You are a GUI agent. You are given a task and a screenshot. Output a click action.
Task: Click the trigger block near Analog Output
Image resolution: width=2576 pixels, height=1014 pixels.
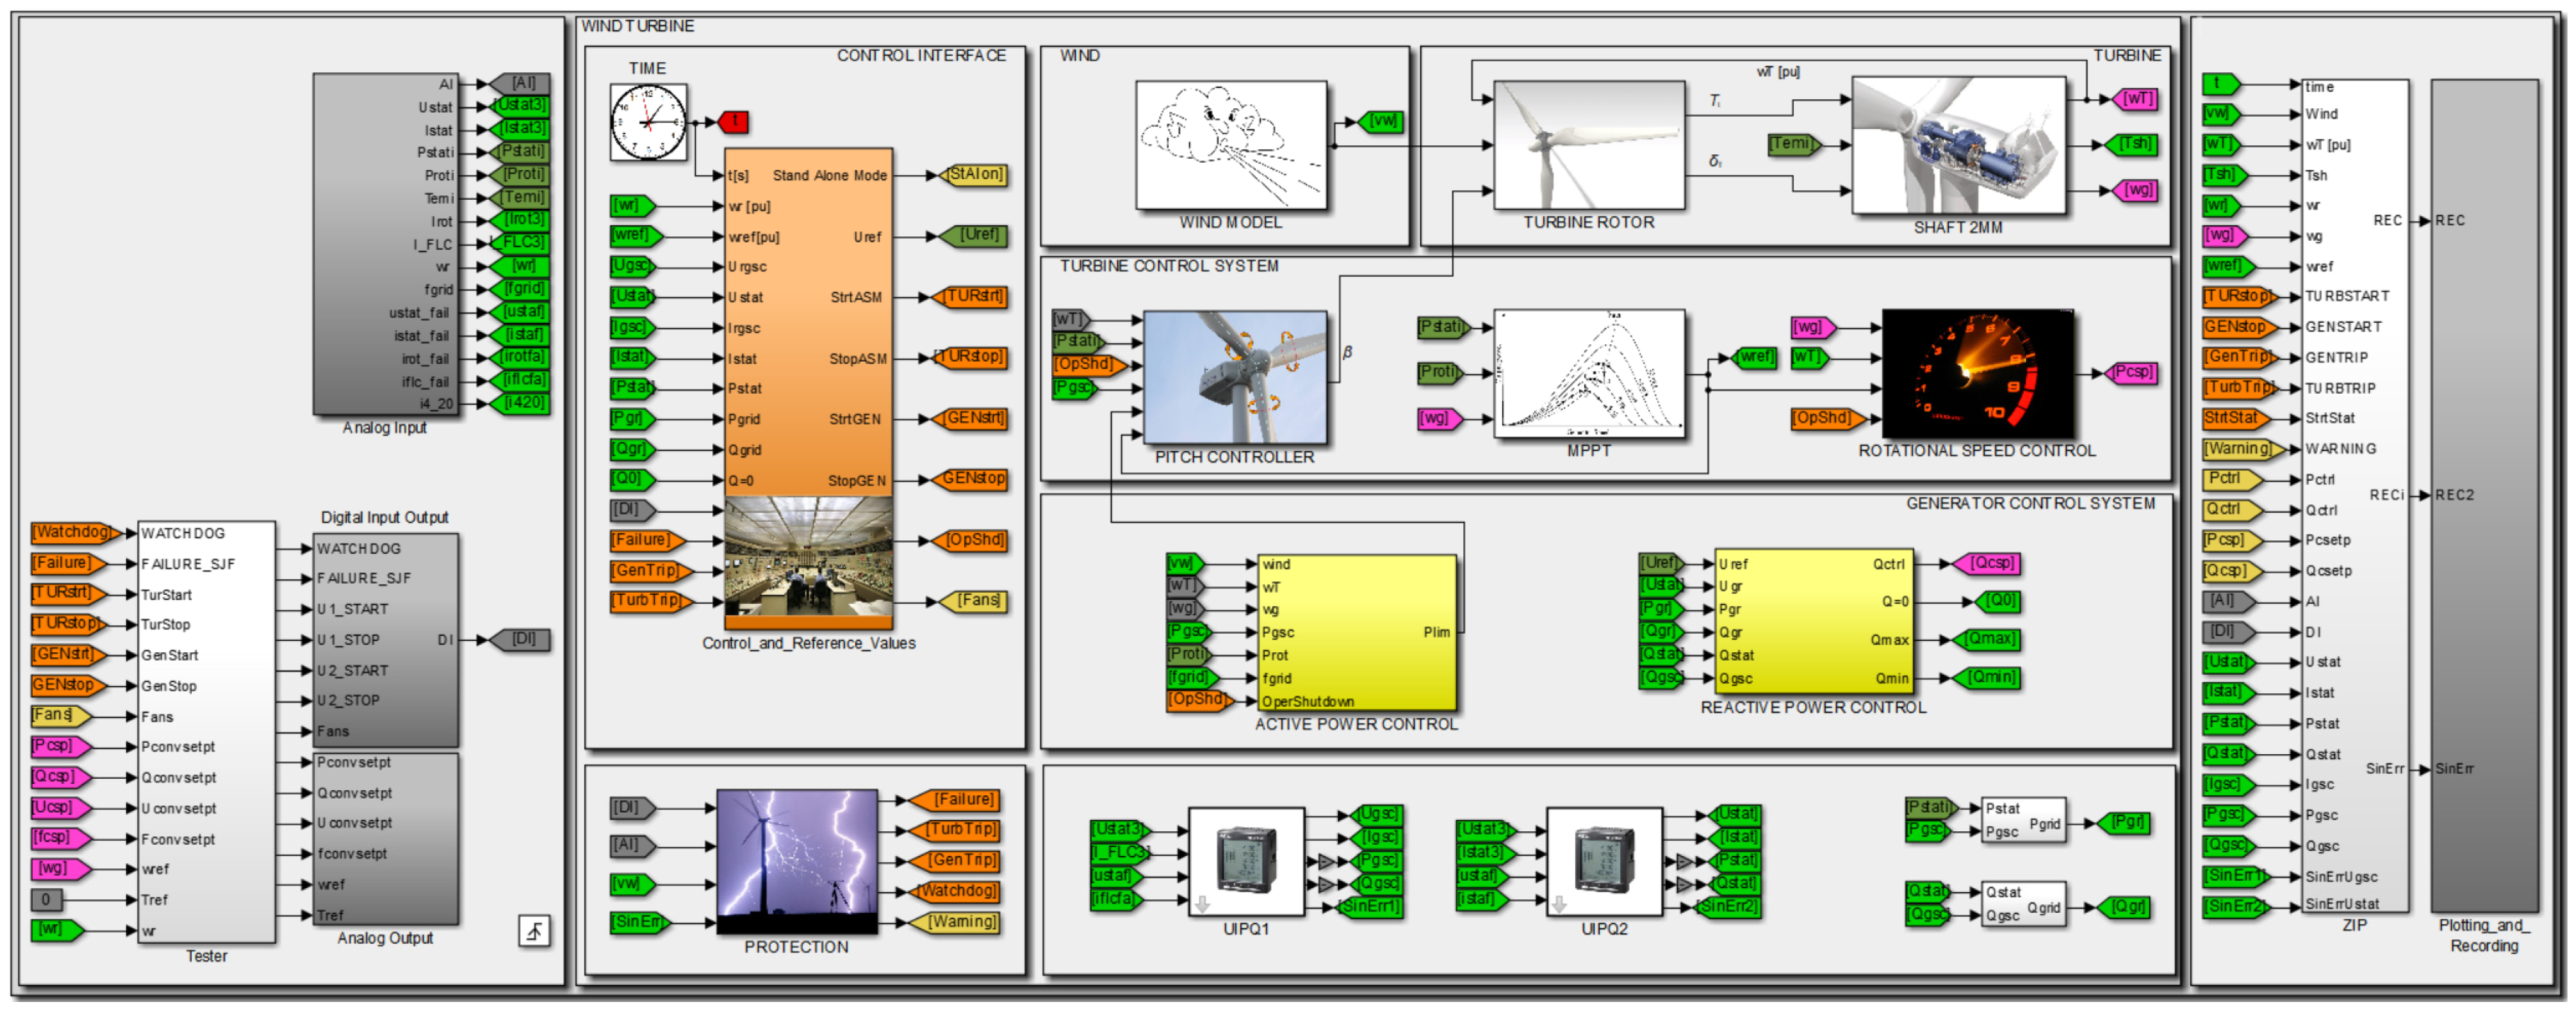point(534,930)
